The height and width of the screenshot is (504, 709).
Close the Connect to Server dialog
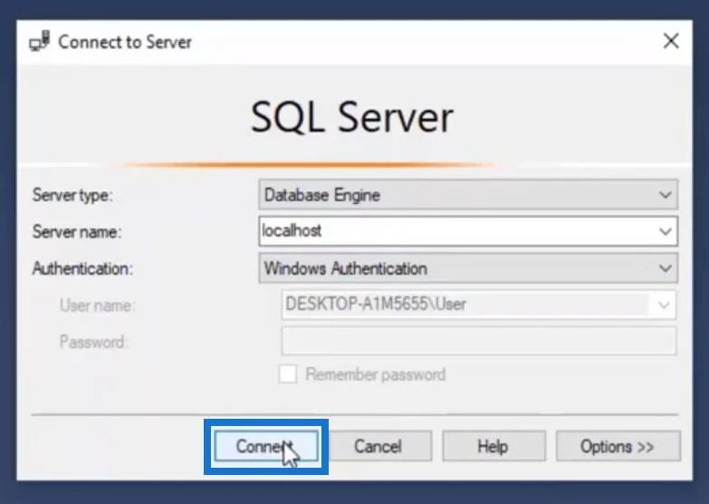click(671, 41)
